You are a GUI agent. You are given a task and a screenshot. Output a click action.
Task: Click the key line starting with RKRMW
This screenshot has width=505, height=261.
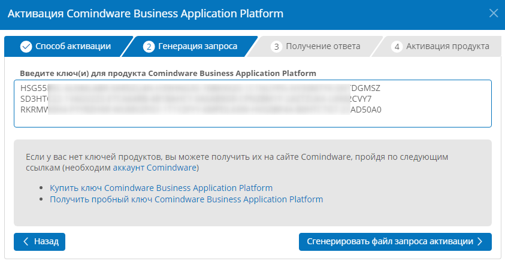tap(201, 110)
